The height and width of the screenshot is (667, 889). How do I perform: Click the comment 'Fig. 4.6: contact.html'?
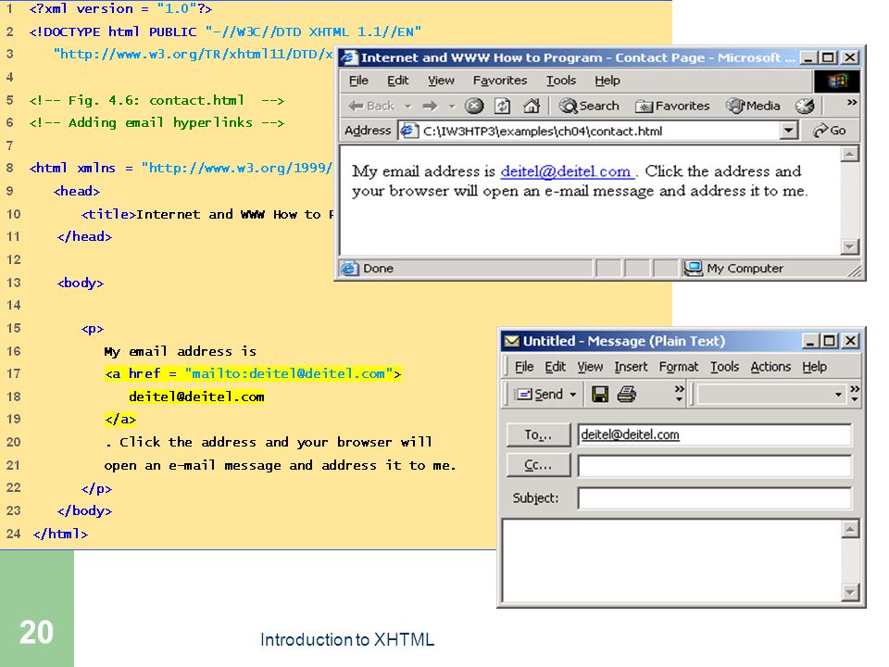point(157,100)
